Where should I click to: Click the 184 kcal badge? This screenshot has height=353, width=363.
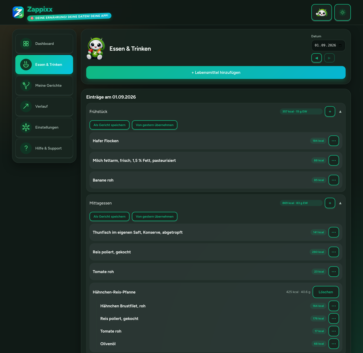[318, 141]
